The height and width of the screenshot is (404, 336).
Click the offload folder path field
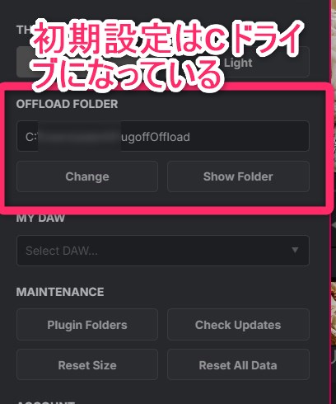pyautogui.click(x=163, y=136)
